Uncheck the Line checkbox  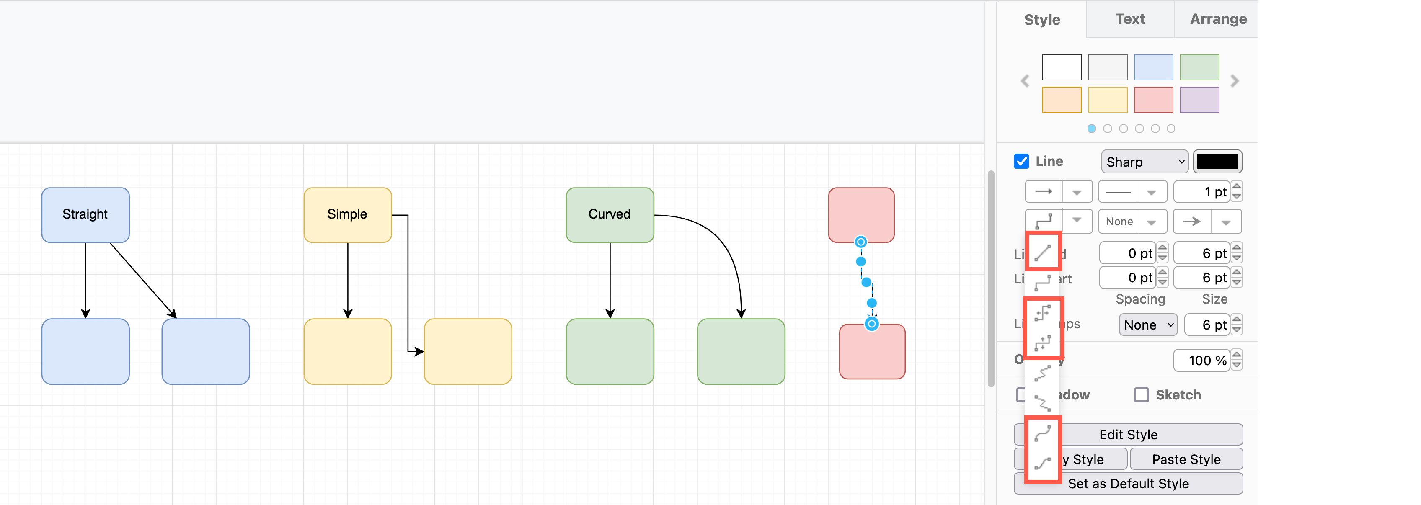point(1022,161)
